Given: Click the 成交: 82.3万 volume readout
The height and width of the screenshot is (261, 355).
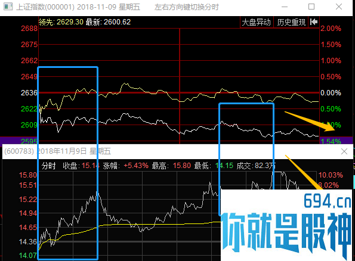Looking at the screenshot, I should click(256, 166).
